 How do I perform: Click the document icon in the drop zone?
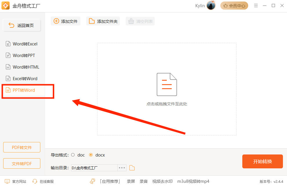click(167, 84)
